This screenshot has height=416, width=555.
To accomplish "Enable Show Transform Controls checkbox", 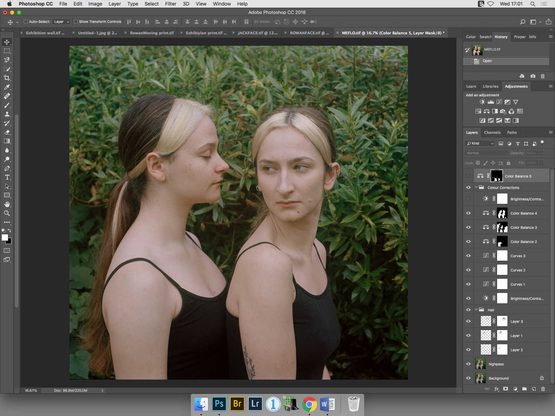I will (x=76, y=21).
